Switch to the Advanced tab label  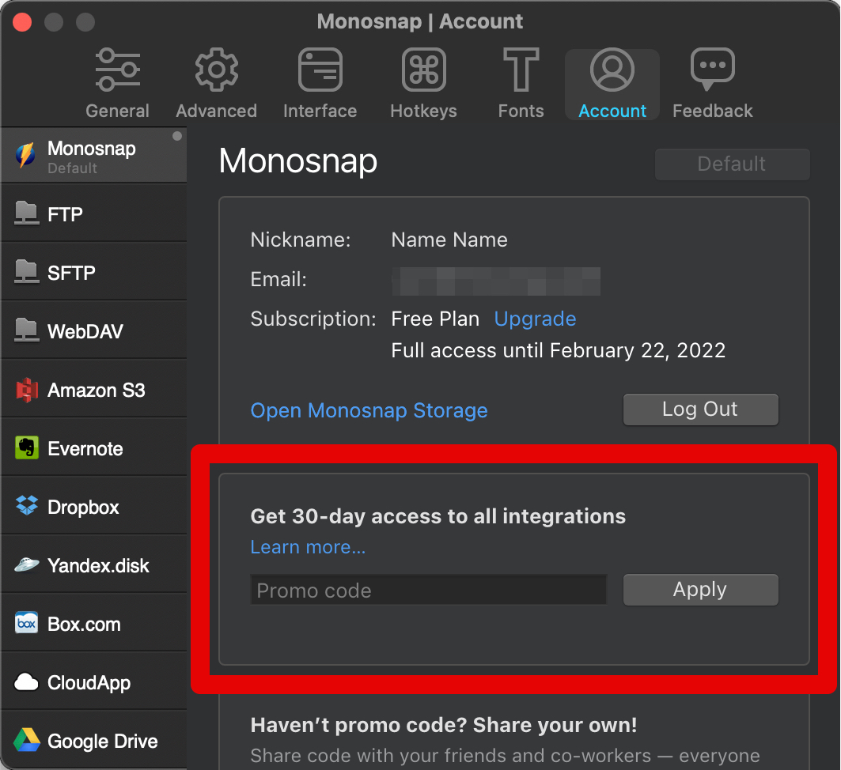tap(216, 111)
